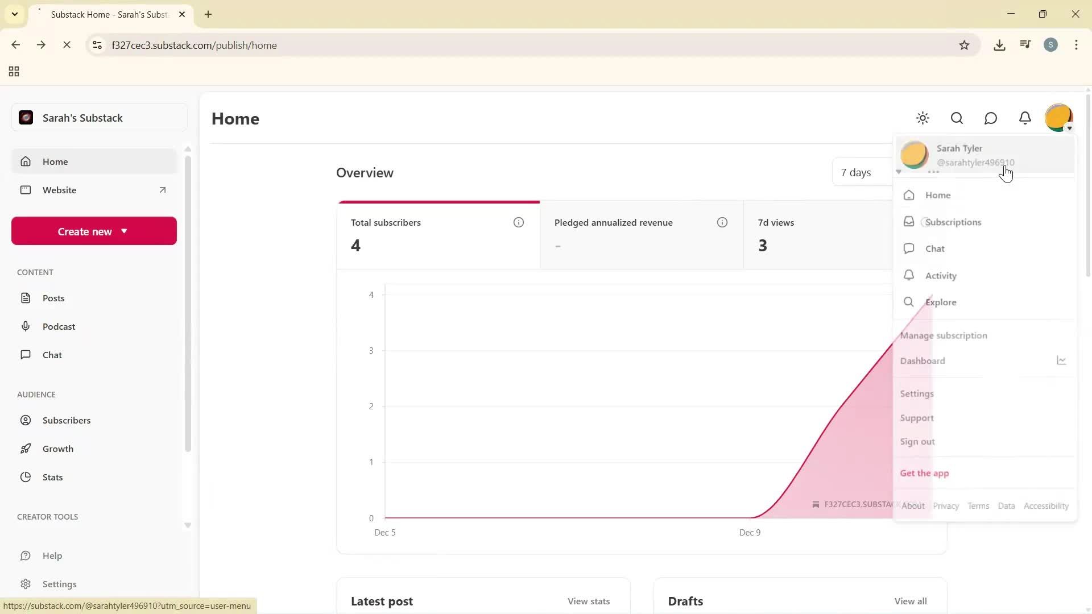Screen dimensions: 1092x614
Task: Toggle the profile avatar menu
Action: click(1058, 118)
